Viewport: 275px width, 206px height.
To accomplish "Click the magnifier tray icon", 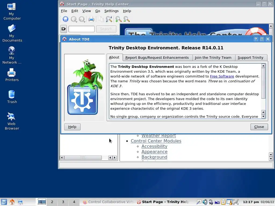I will click(x=199, y=202).
